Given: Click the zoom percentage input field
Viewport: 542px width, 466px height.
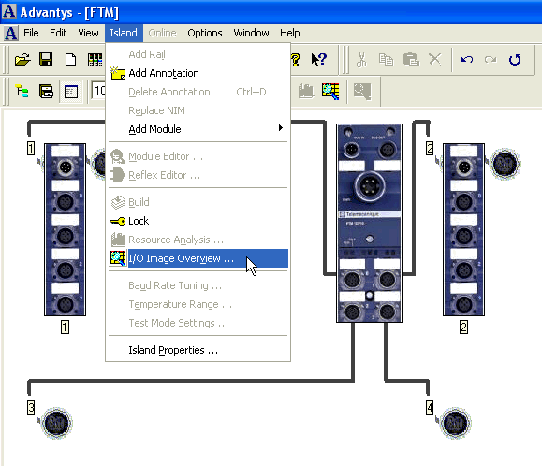Looking at the screenshot, I should (99, 91).
